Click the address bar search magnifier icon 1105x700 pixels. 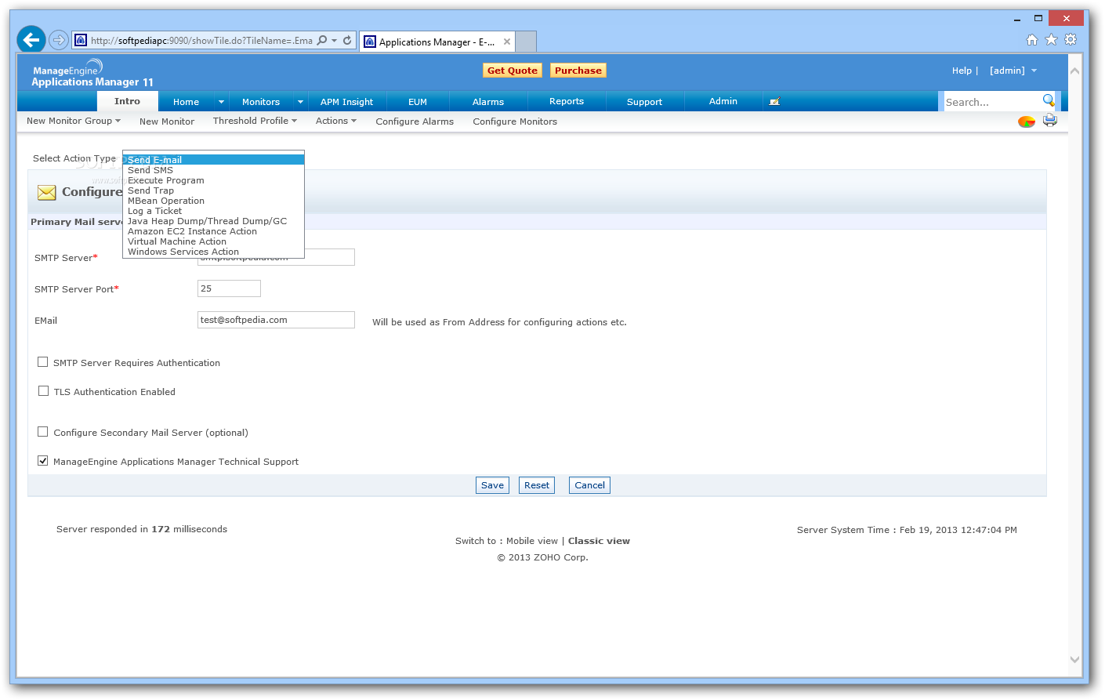coord(321,40)
